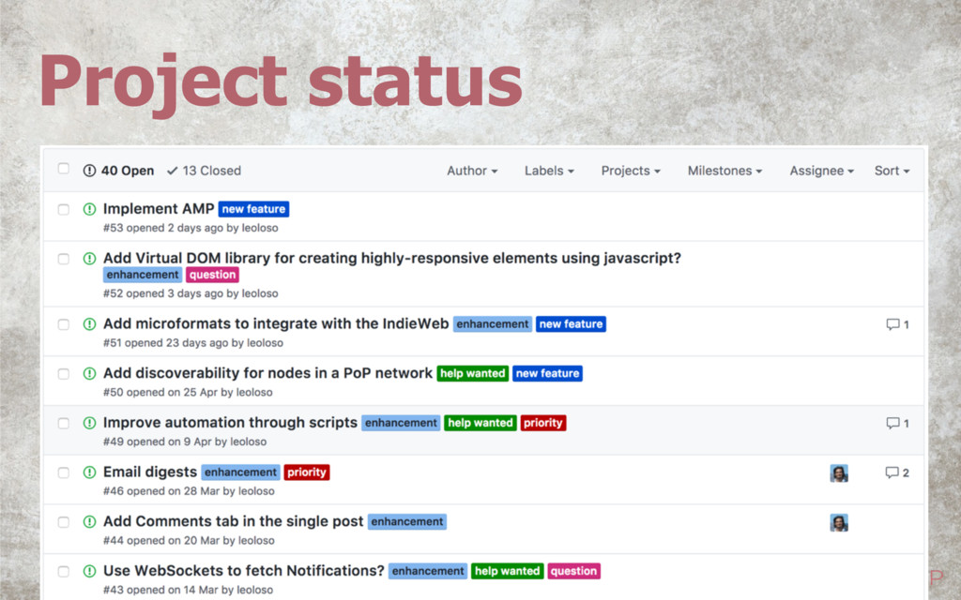The height and width of the screenshot is (600, 961).
Task: Click the open status icon for WebSockets issue
Action: pyautogui.click(x=89, y=571)
